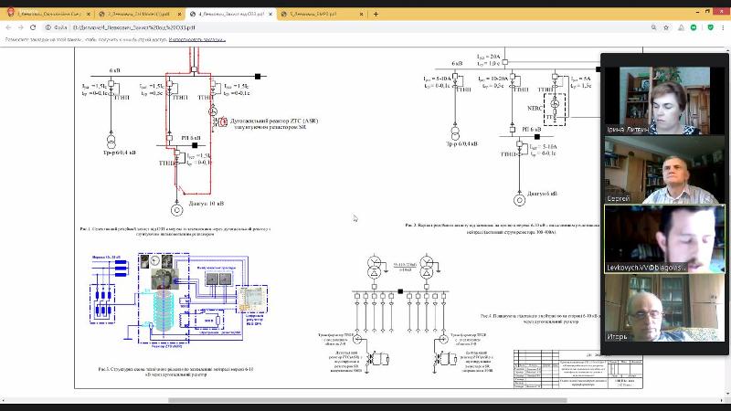Open a new browser tab
This screenshot has width=731, height=411.
pyautogui.click(x=376, y=14)
